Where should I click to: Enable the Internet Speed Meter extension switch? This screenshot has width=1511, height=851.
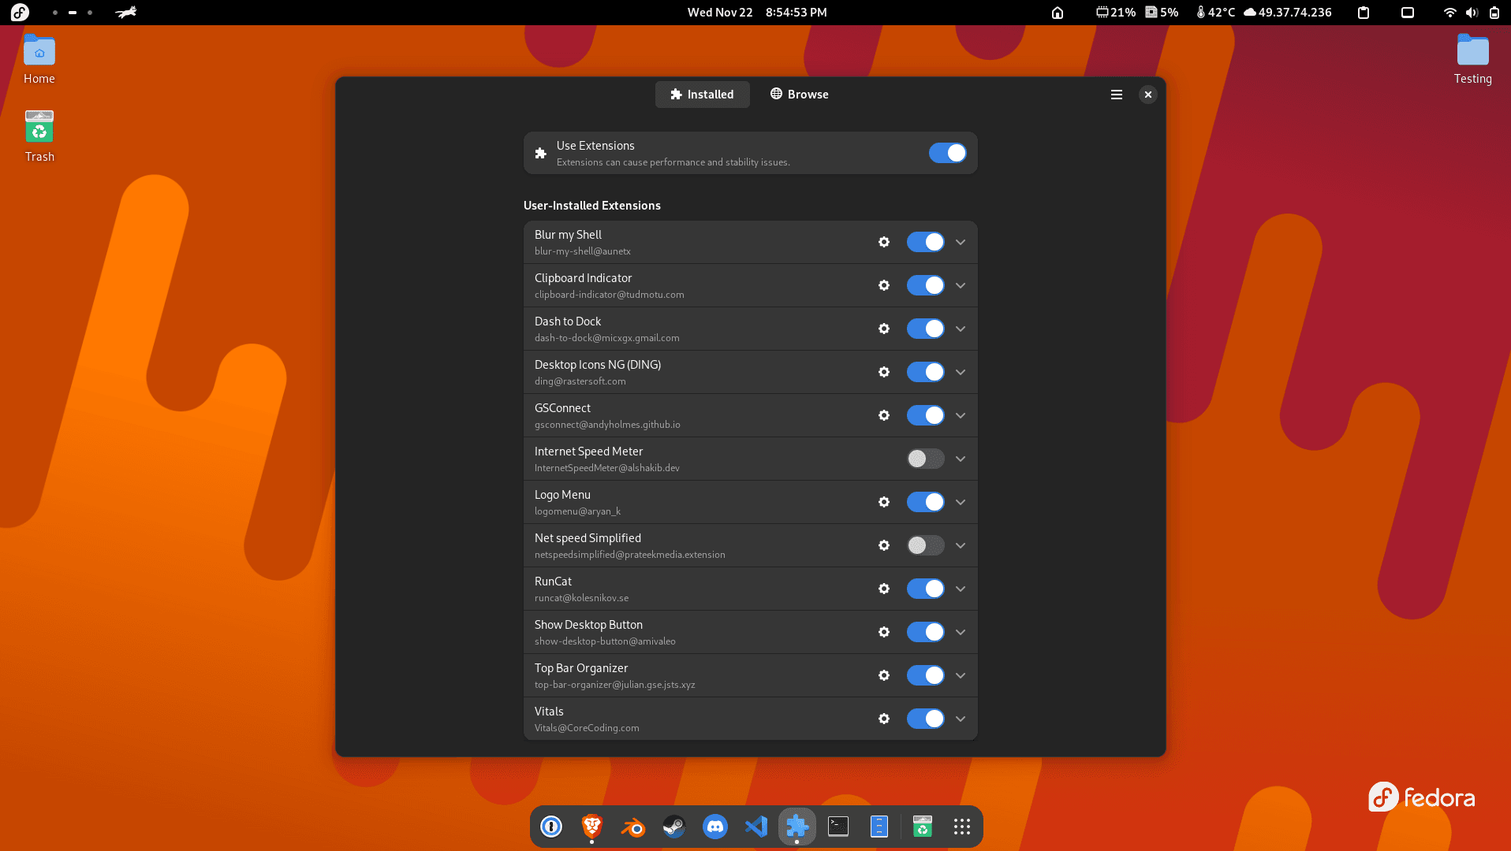click(925, 459)
